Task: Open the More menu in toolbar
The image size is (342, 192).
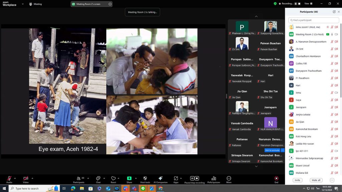Action: (x=229, y=178)
